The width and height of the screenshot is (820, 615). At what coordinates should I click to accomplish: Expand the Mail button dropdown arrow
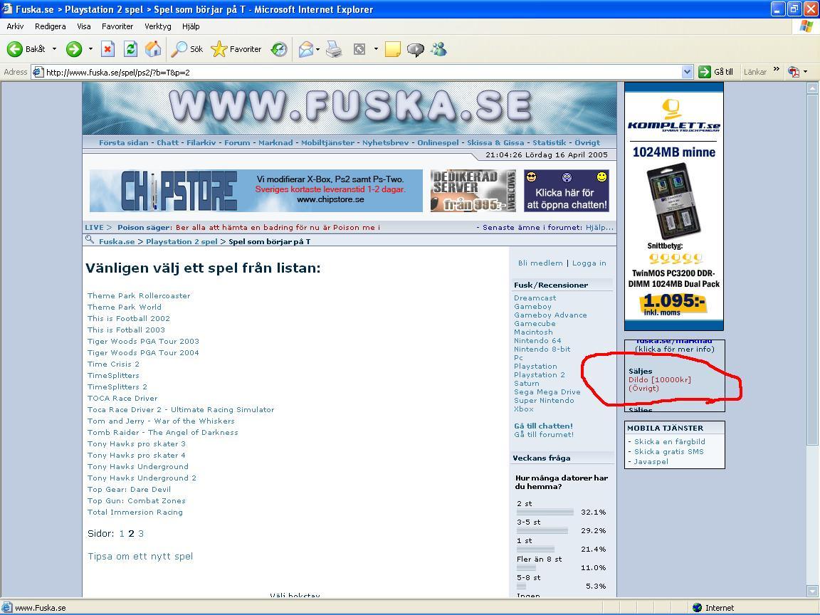coord(317,49)
